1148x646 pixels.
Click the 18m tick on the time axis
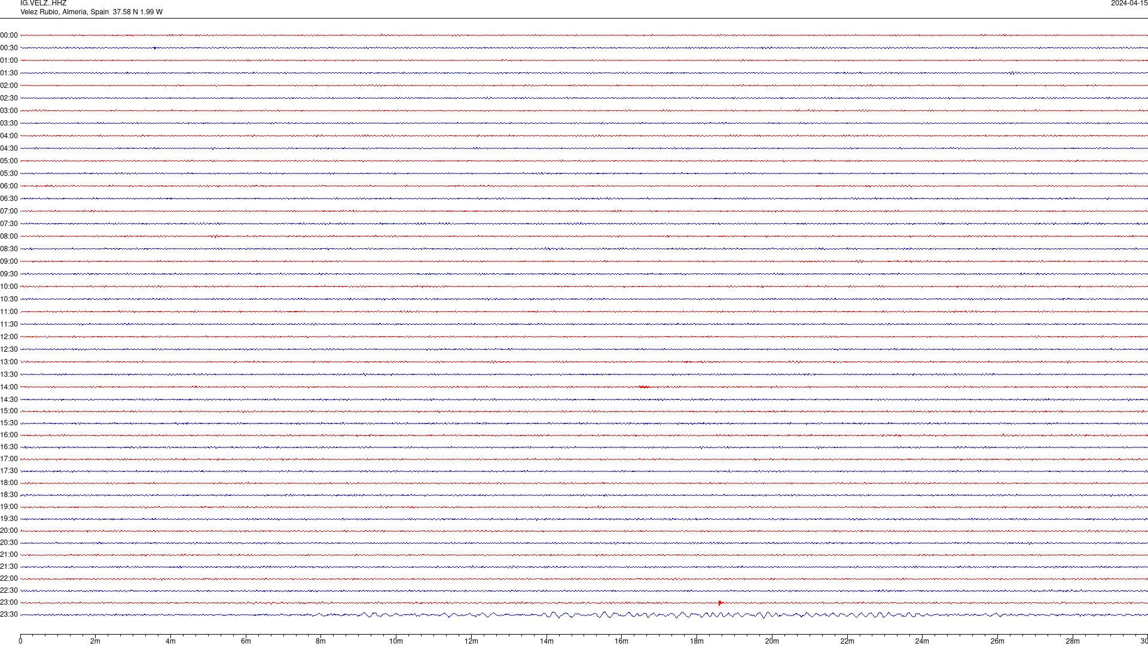click(x=697, y=641)
